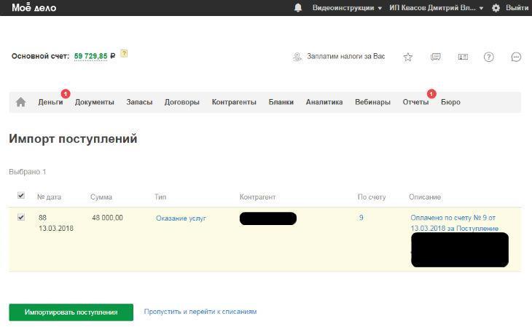Open the notifications bell
The height and width of the screenshot is (327, 532).
coord(298,7)
